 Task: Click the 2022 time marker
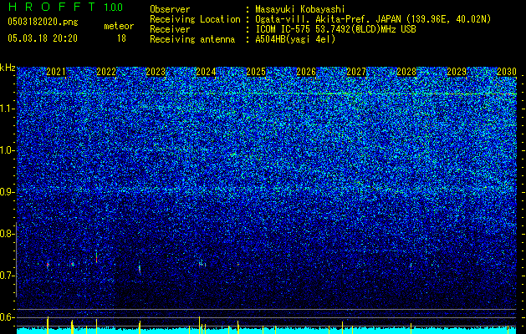click(106, 72)
